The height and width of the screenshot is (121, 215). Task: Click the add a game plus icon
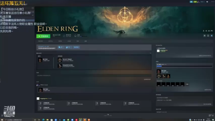(2, 116)
